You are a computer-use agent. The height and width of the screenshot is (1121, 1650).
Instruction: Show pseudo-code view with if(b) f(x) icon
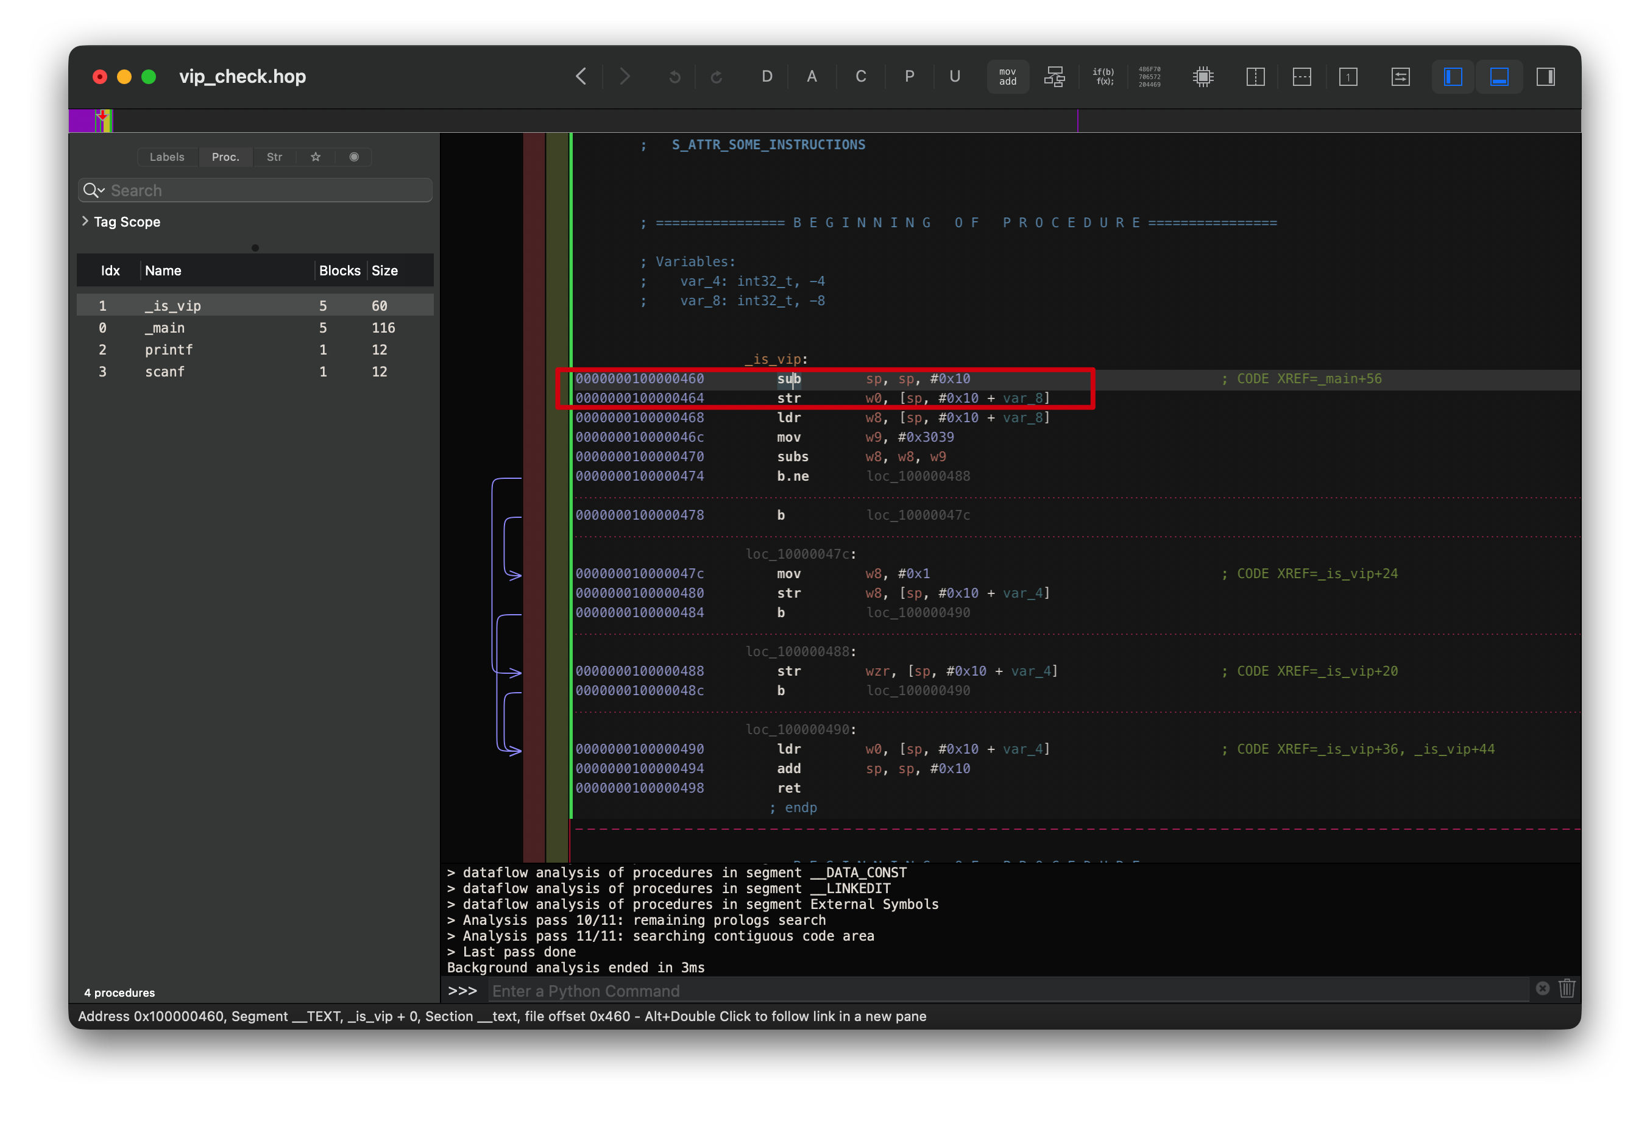coord(1103,77)
